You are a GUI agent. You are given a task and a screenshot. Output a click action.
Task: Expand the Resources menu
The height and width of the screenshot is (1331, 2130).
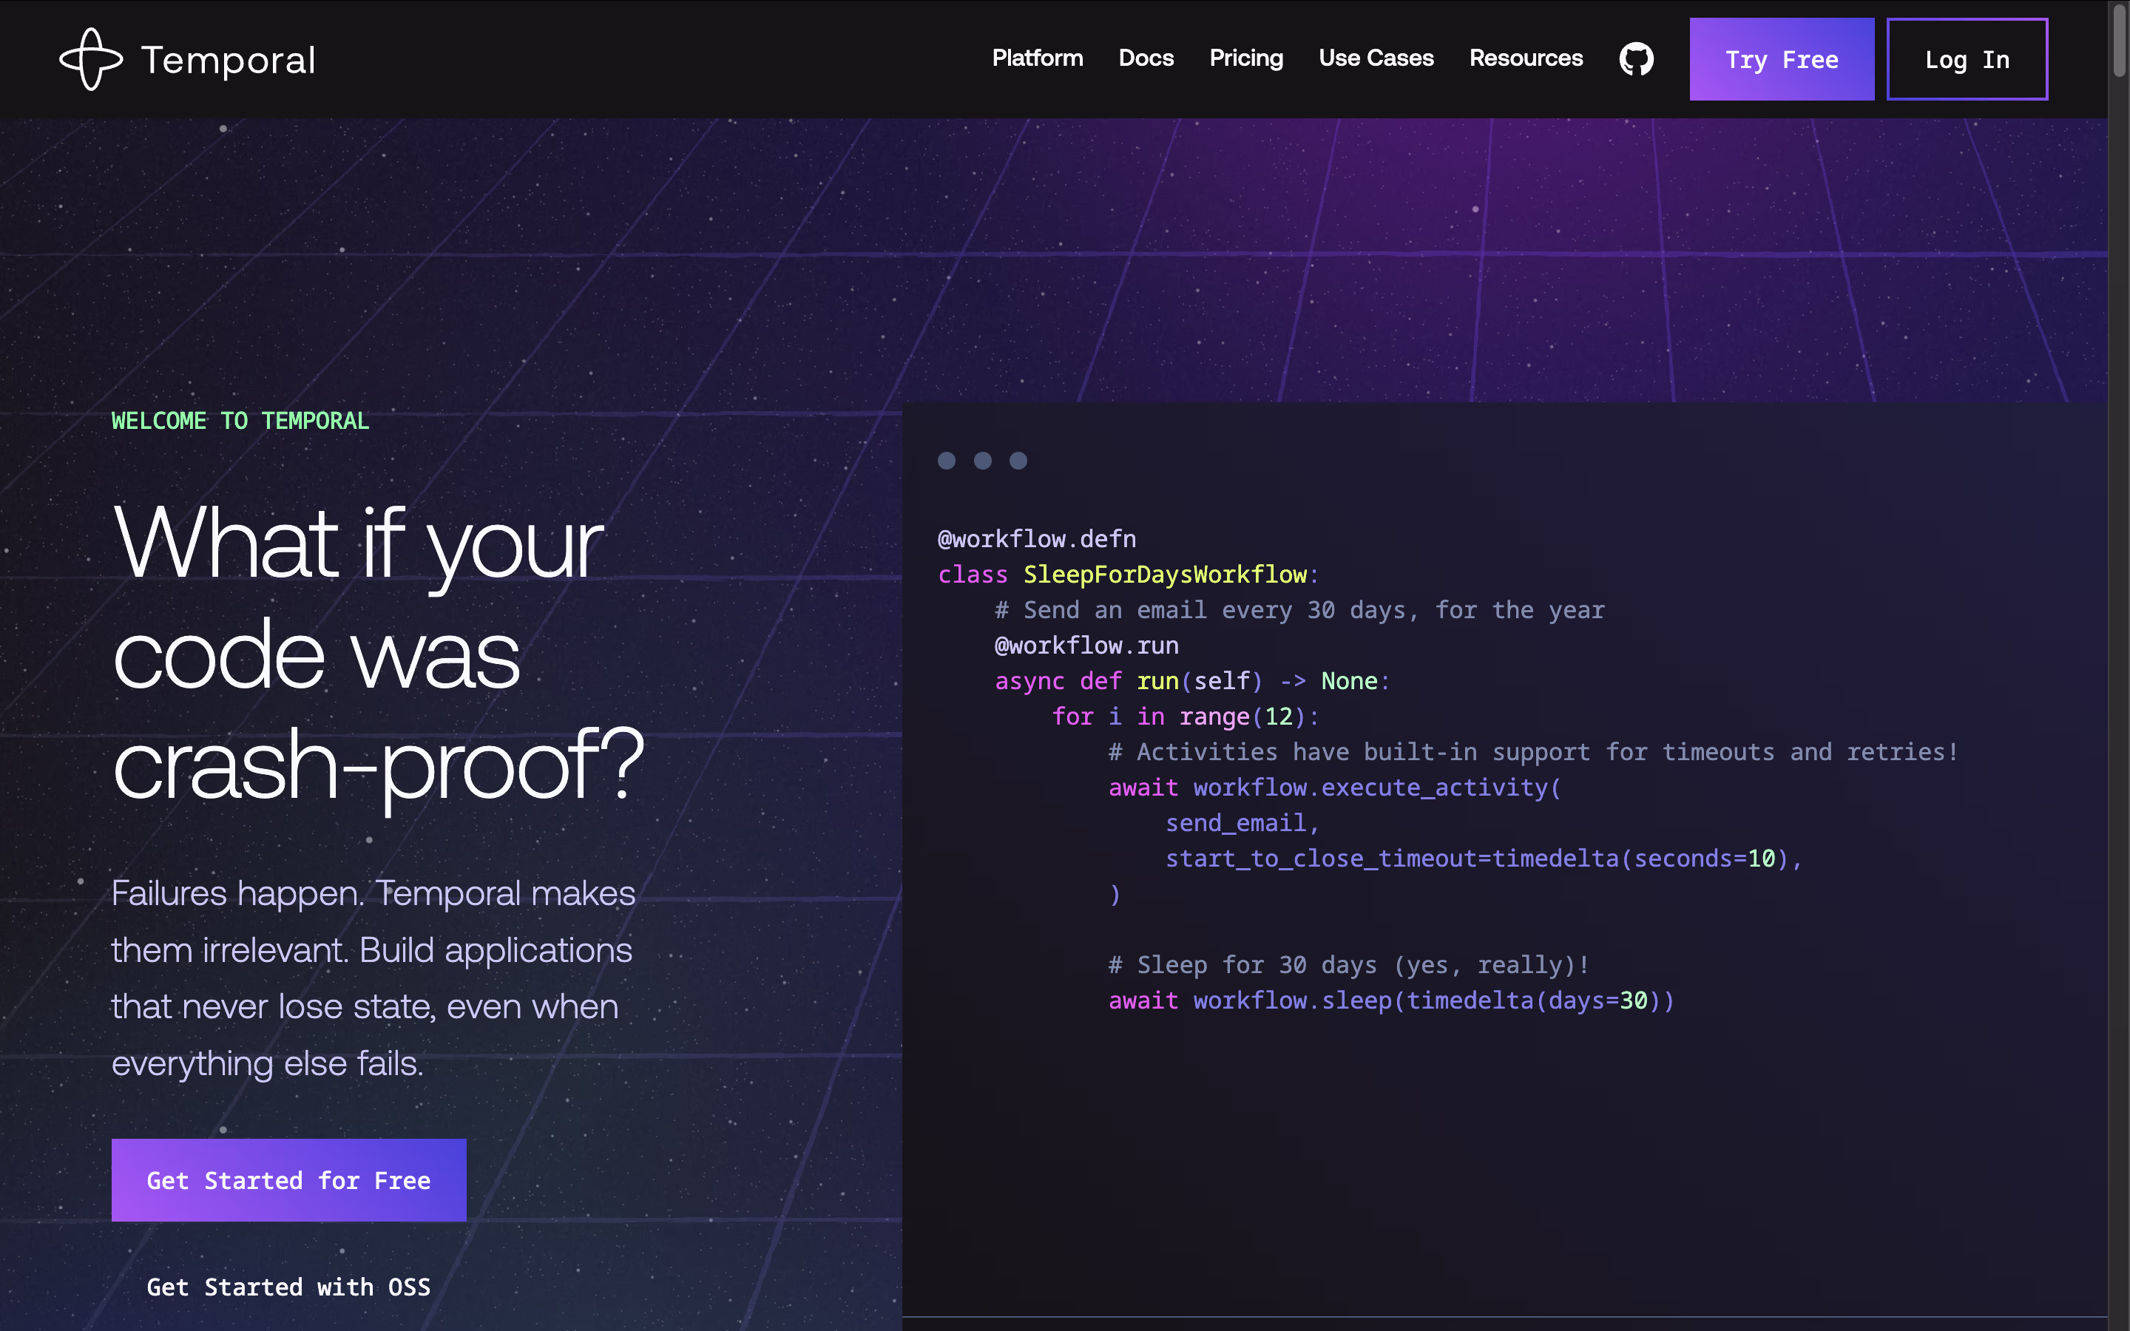1526,58
